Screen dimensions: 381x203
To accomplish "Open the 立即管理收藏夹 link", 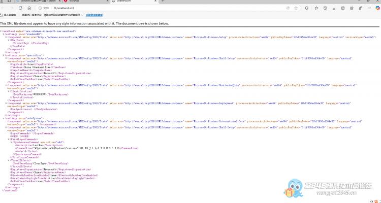I will pyautogui.click(x=94, y=15).
